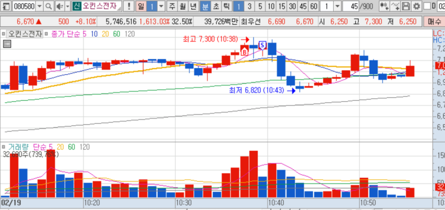Click the 오킨스전자 chart label box

coord(25,34)
